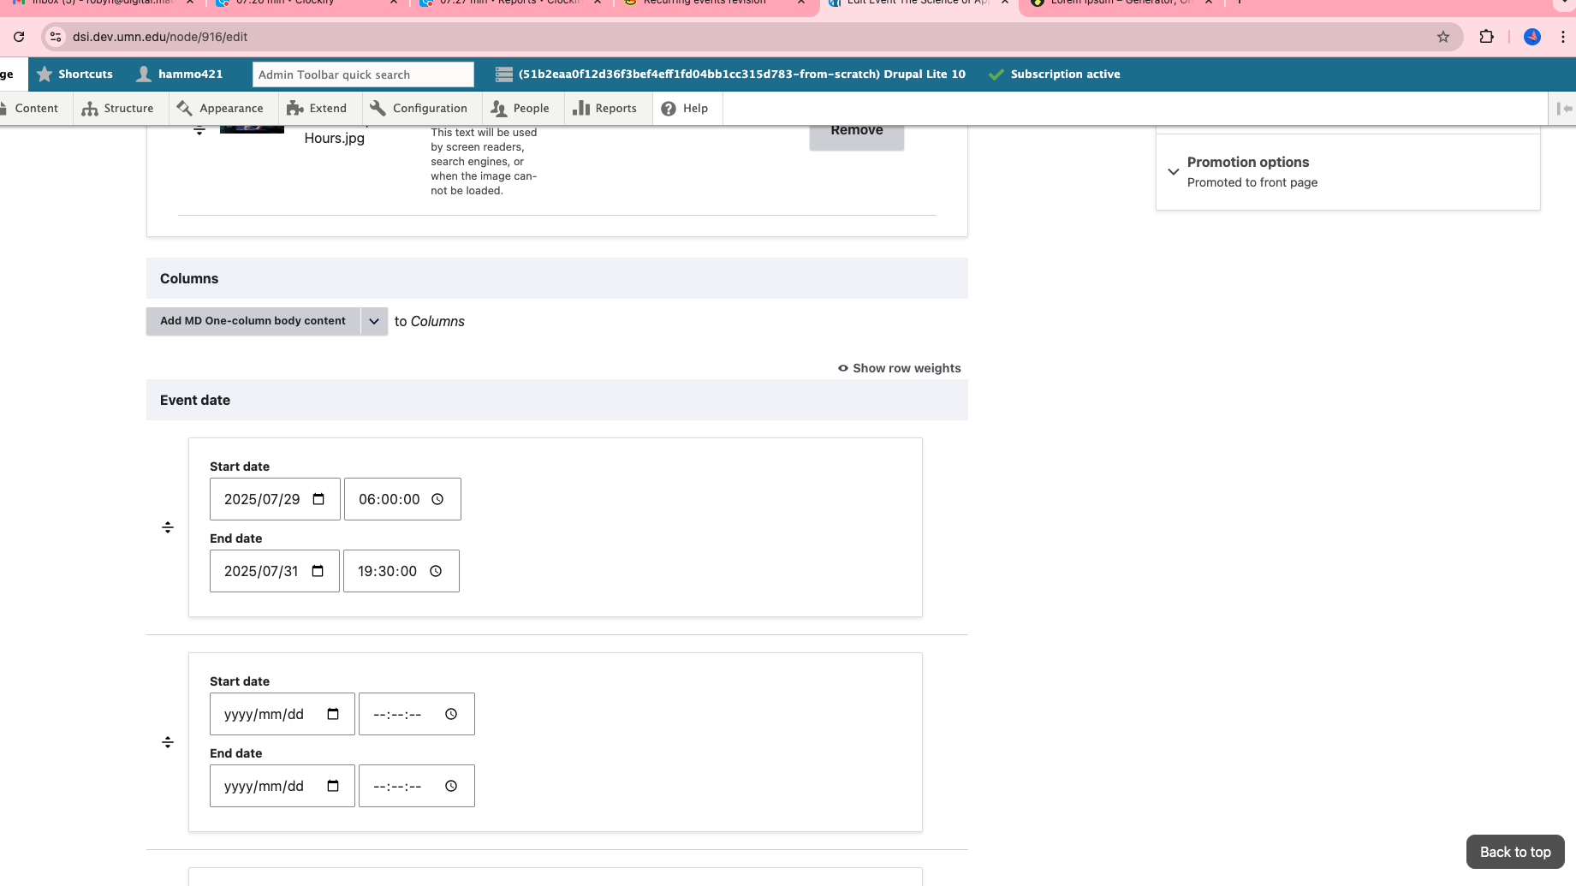This screenshot has width=1576, height=886.
Task: Open time picker for 19:30:00 End time
Action: pyautogui.click(x=436, y=571)
